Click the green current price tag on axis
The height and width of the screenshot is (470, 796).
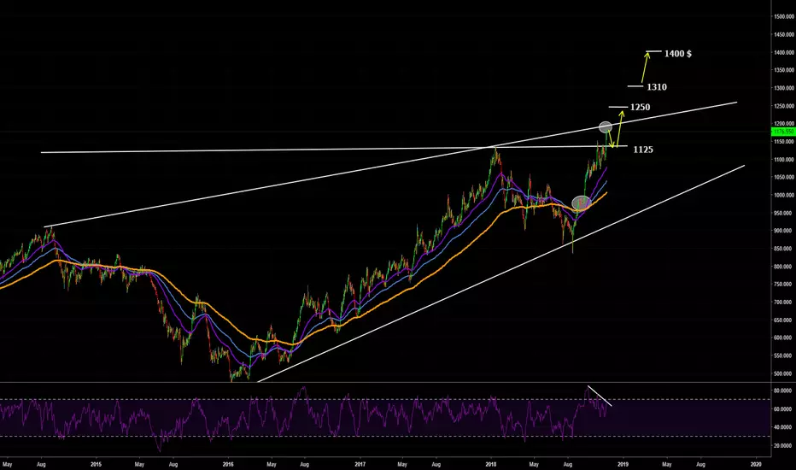(783, 132)
